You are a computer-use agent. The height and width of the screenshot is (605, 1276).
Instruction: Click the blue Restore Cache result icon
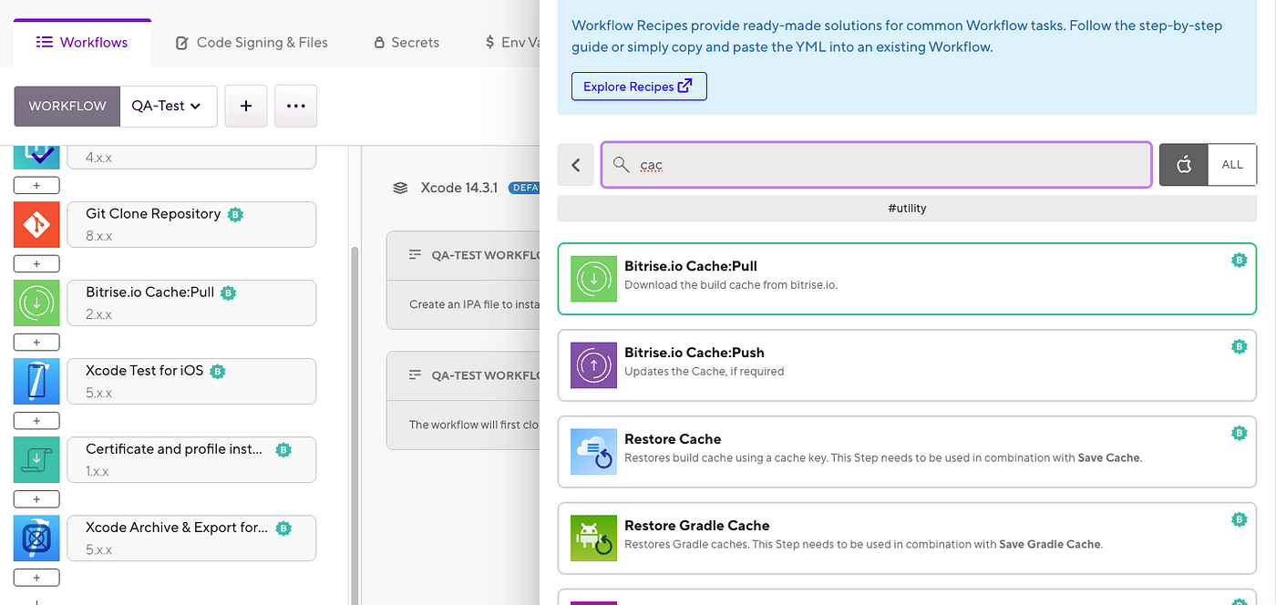pyautogui.click(x=593, y=452)
